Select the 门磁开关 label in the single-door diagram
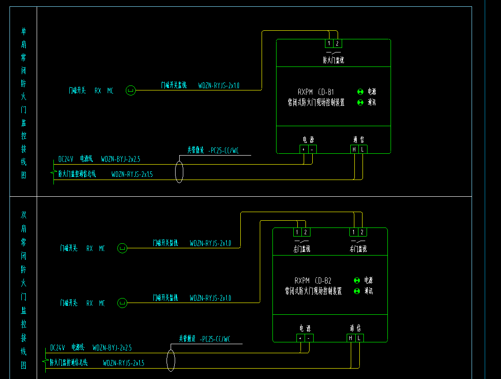Image resolution: width=501 pixels, height=379 pixels. 77,90
